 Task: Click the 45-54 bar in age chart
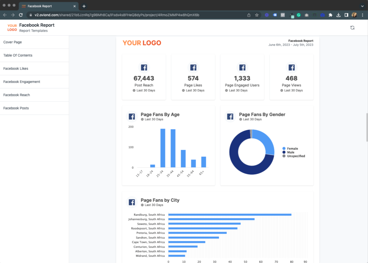pos(183,158)
